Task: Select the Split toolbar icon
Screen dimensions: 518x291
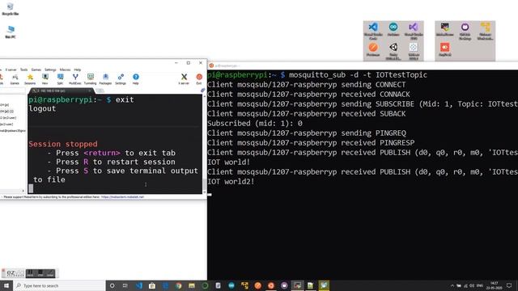Action: click(60, 79)
